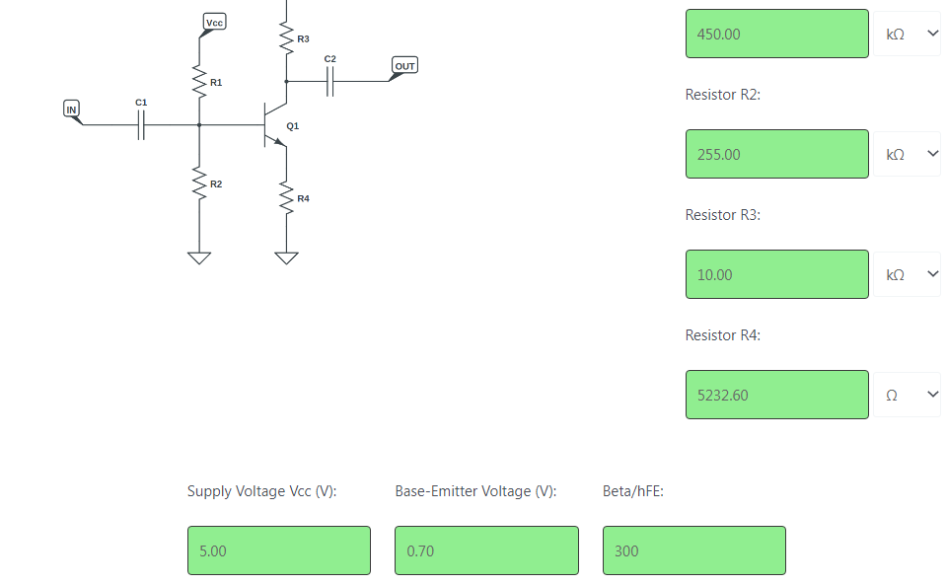
Task: Click the Resistor R2 field showing 255.00
Action: (777, 154)
